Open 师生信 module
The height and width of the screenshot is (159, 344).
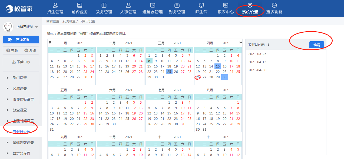pos(201,8)
